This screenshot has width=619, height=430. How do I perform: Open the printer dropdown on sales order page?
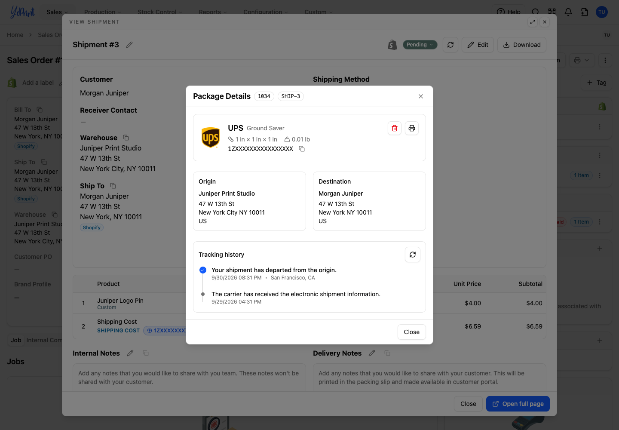[x=582, y=60]
